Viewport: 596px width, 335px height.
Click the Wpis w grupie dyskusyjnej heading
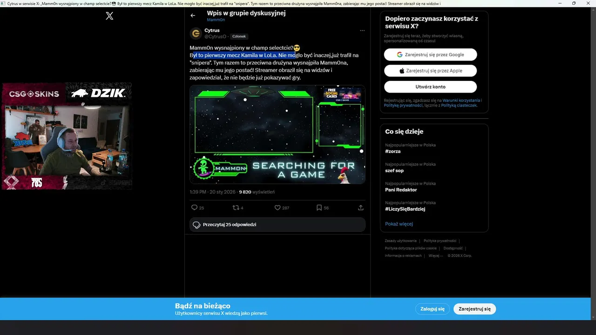click(x=246, y=13)
